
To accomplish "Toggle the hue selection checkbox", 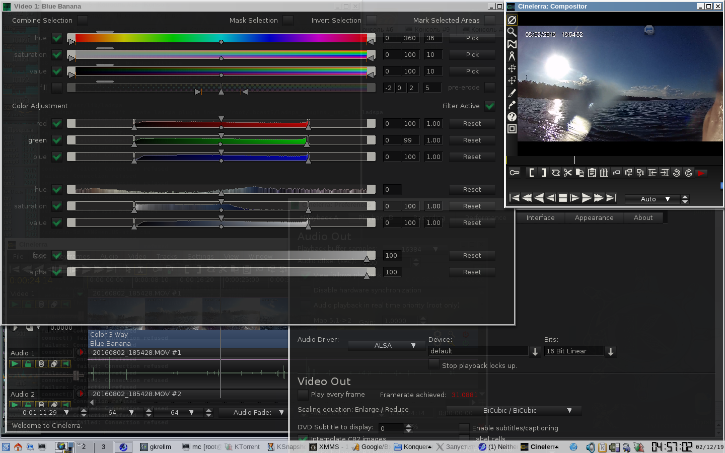I will point(57,38).
